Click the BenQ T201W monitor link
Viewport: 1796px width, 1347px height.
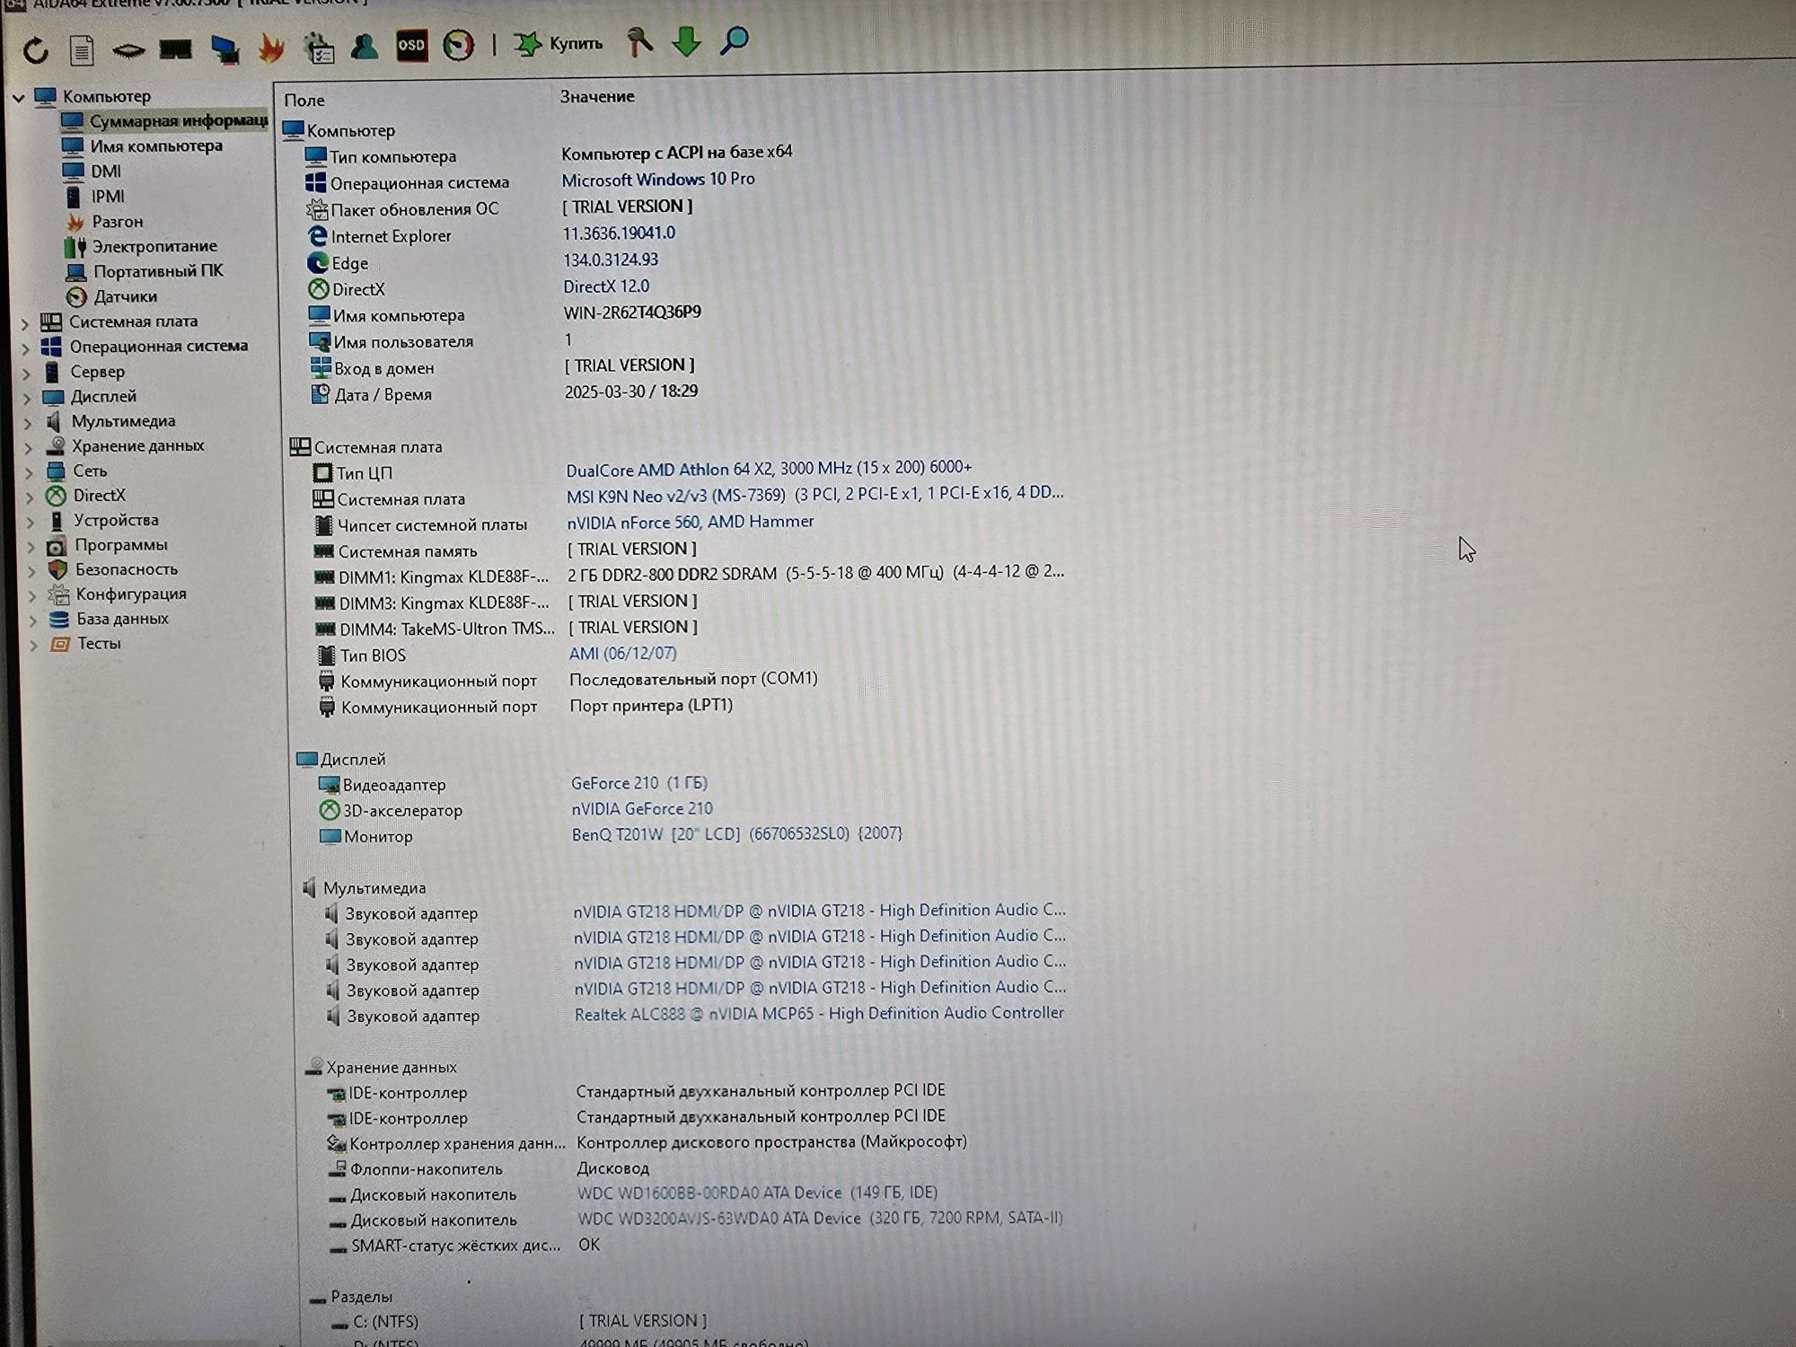pos(736,834)
